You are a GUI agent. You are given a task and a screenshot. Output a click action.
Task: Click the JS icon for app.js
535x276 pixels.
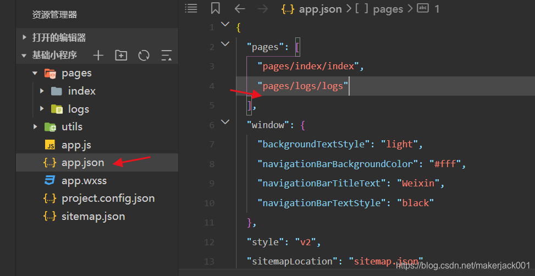point(50,145)
